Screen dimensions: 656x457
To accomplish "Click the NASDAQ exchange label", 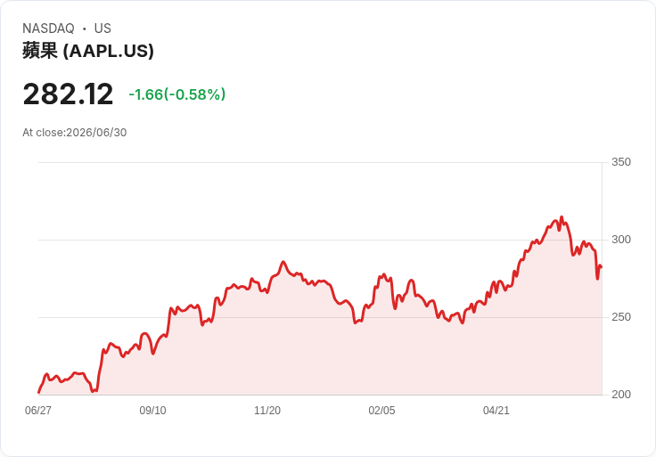I will click(x=48, y=29).
